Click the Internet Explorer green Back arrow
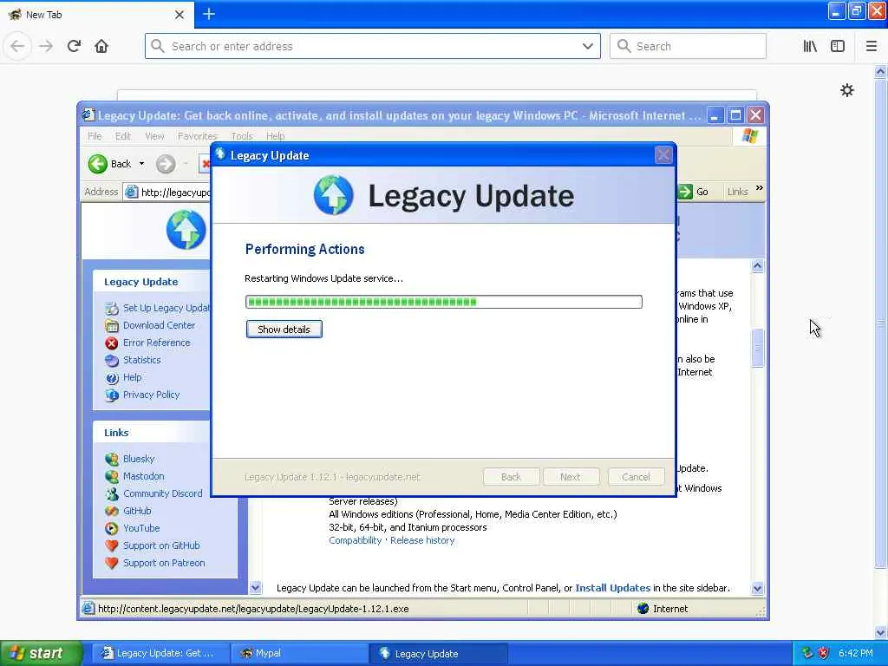This screenshot has width=888, height=666. pyautogui.click(x=97, y=164)
